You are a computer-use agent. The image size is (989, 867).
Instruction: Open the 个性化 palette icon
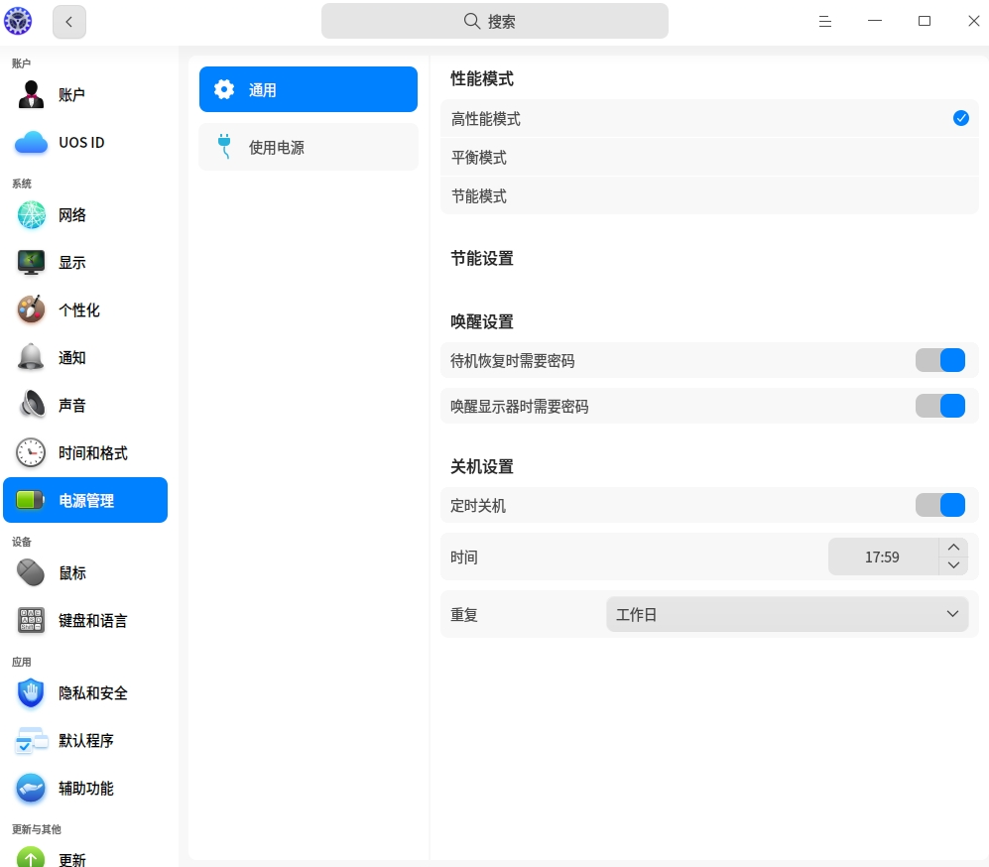31,310
